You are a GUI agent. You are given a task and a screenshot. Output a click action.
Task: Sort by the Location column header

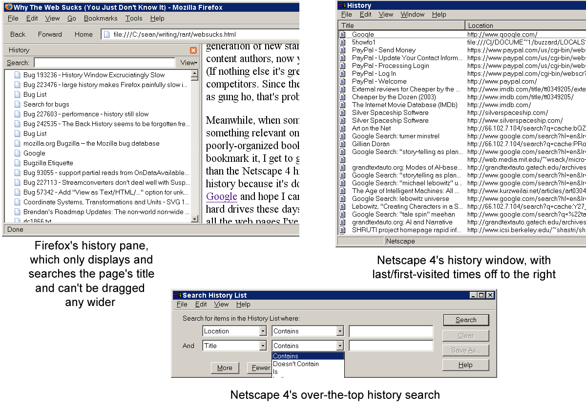click(525, 25)
